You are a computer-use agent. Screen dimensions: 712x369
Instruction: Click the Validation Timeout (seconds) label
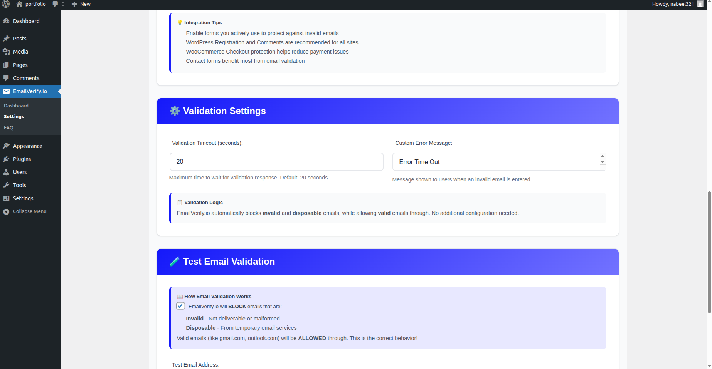coord(207,143)
